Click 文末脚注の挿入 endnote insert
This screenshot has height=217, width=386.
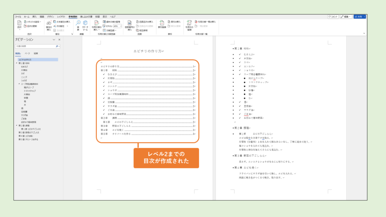click(x=62, y=21)
